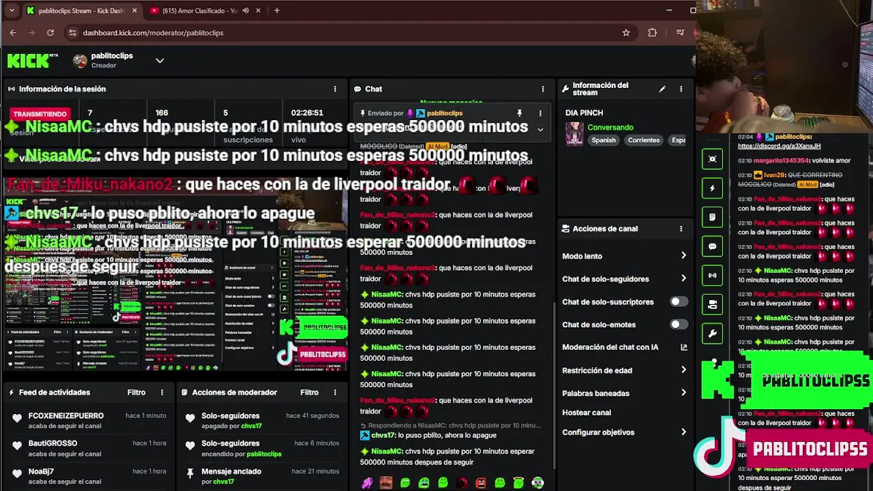873x491 pixels.
Task: Open browser extensions puzzle icon
Action: 653,33
